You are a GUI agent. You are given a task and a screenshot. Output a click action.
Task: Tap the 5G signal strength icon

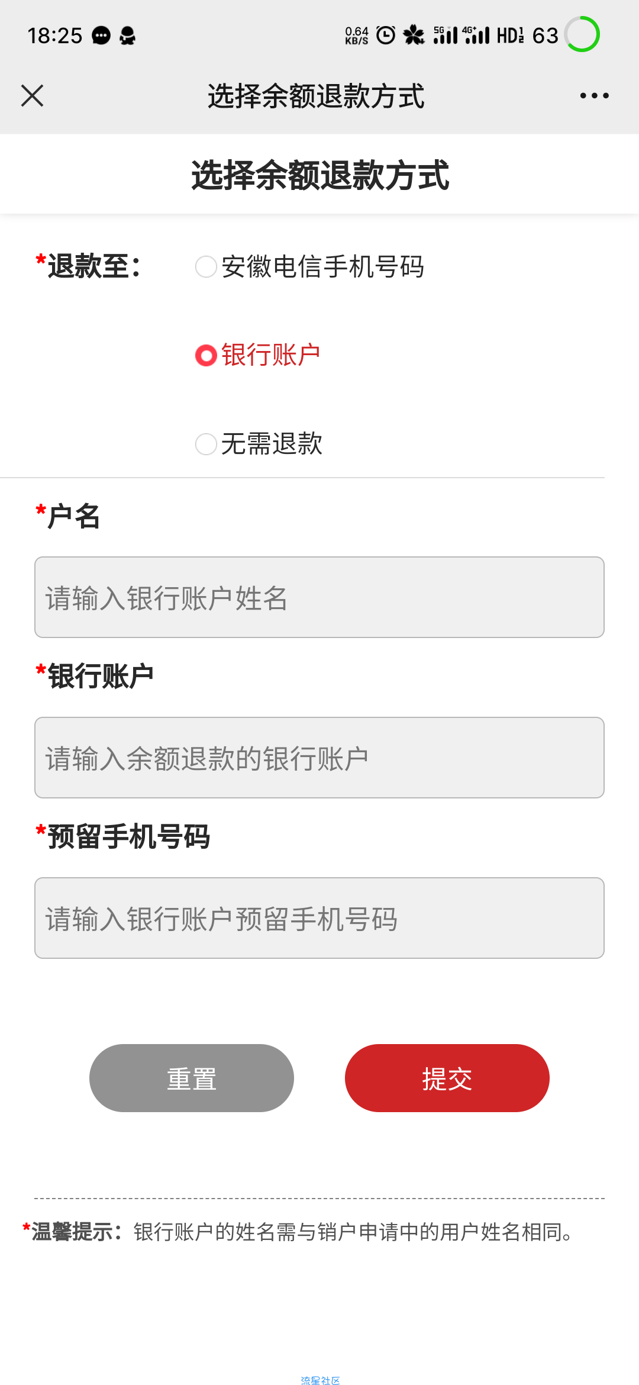[x=446, y=35]
